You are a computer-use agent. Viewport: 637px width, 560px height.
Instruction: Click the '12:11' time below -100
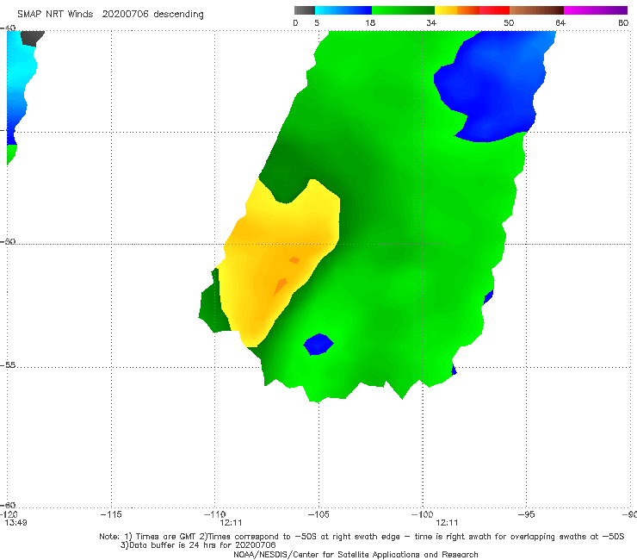[447, 523]
